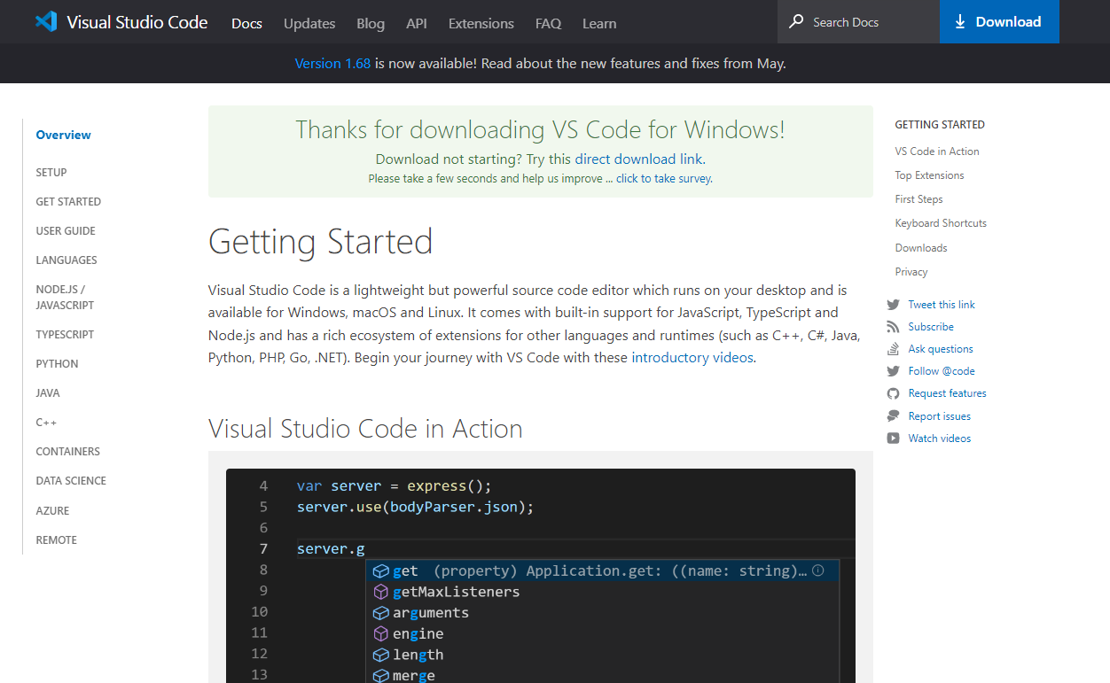This screenshot has width=1110, height=683.
Task: Click the direct download link
Action: coord(638,159)
